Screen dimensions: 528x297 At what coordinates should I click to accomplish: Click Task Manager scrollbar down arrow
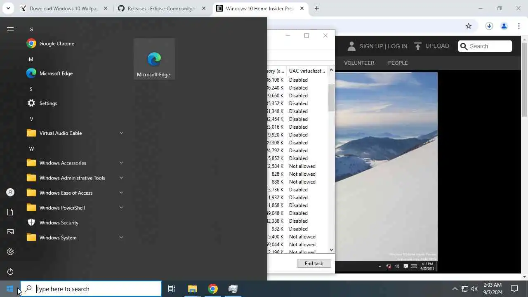pyautogui.click(x=331, y=250)
